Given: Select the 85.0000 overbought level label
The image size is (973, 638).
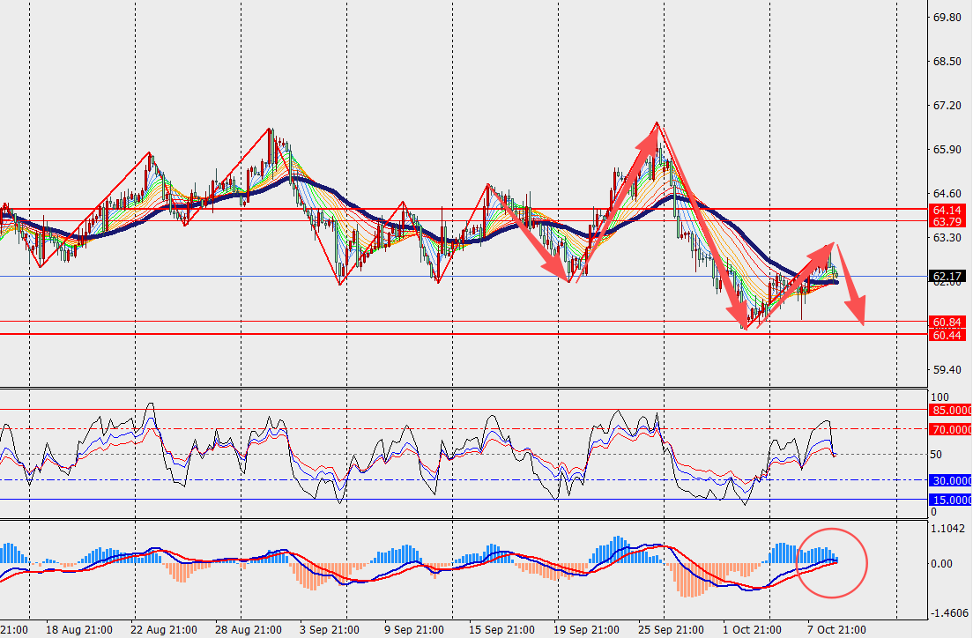Looking at the screenshot, I should 950,410.
